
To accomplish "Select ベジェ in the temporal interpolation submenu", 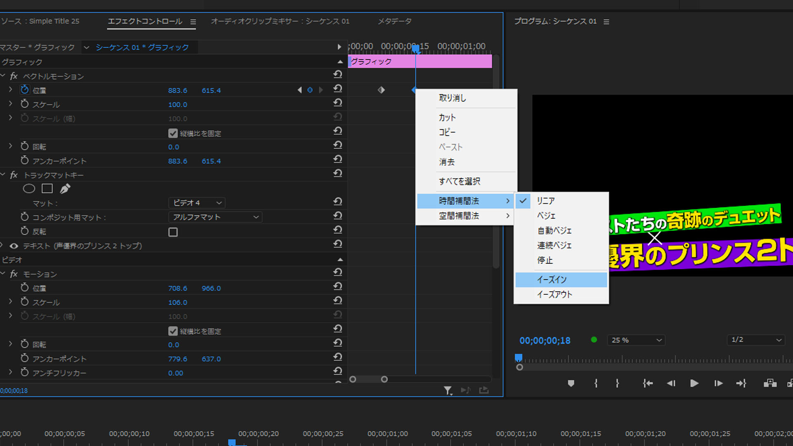I will click(546, 216).
